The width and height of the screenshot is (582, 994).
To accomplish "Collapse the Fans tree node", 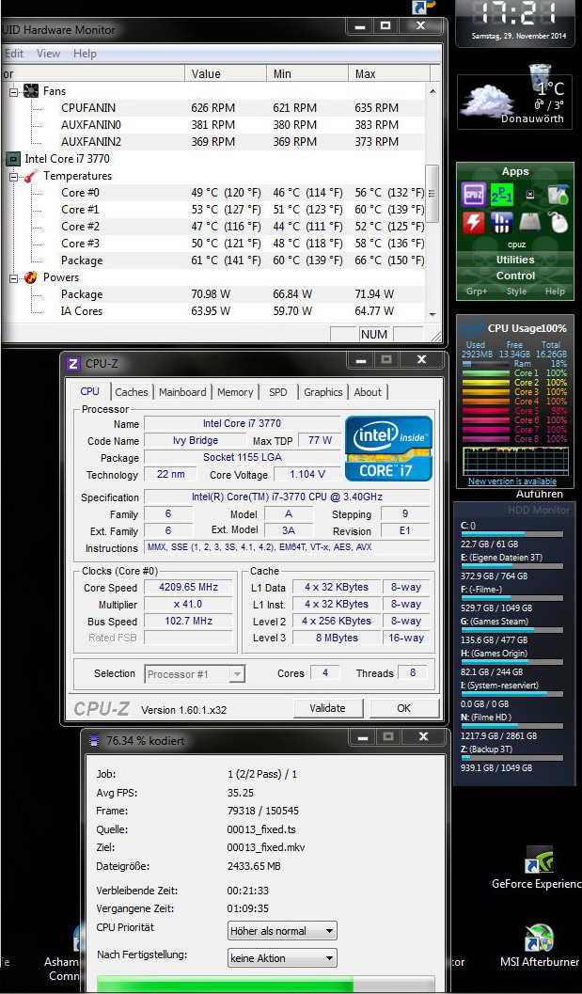I will click(x=14, y=92).
